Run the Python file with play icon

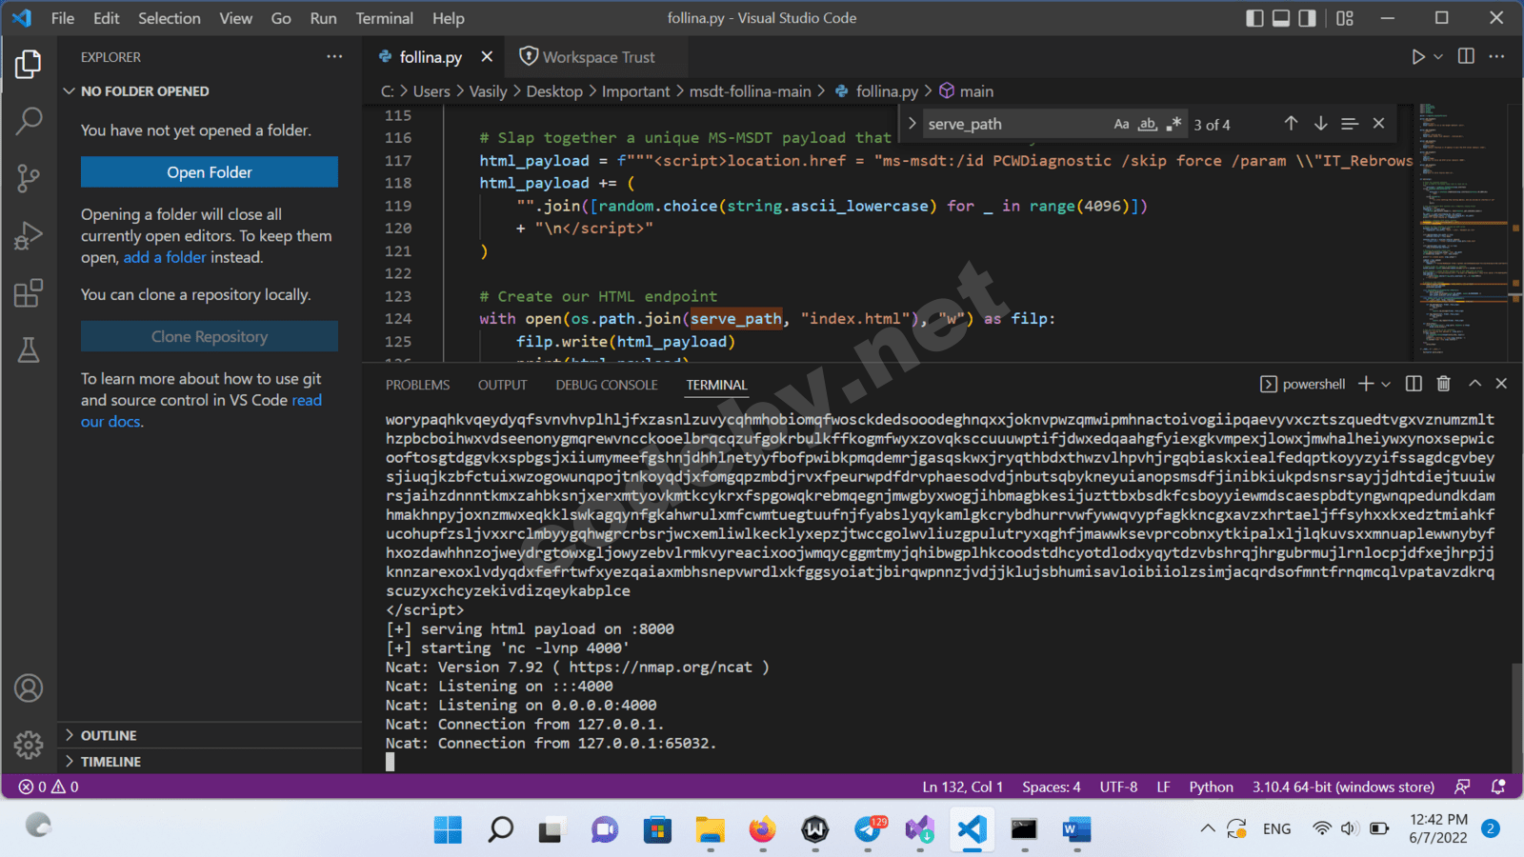(1418, 57)
